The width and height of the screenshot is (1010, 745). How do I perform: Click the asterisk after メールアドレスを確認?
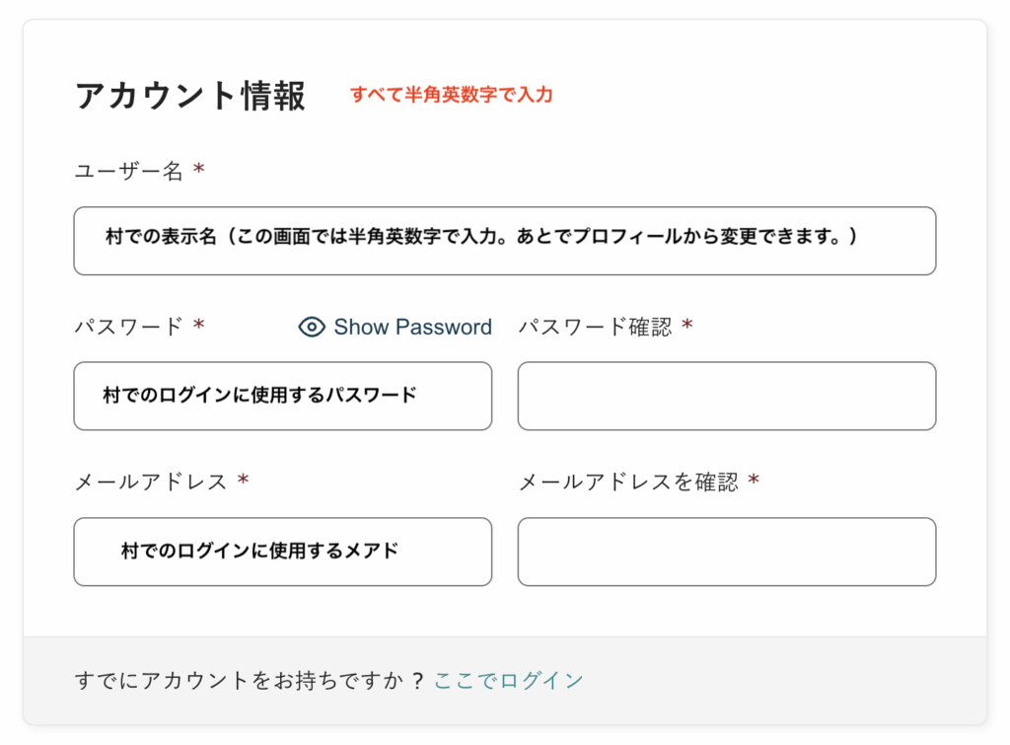[x=754, y=481]
